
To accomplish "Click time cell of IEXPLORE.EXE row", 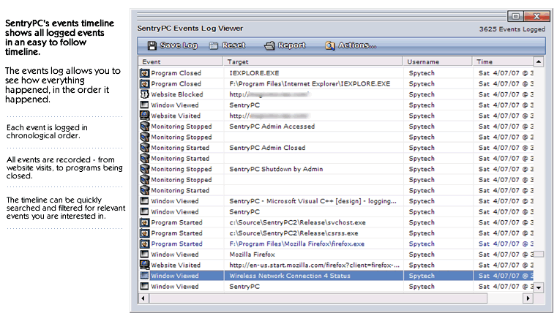I will coord(506,73).
